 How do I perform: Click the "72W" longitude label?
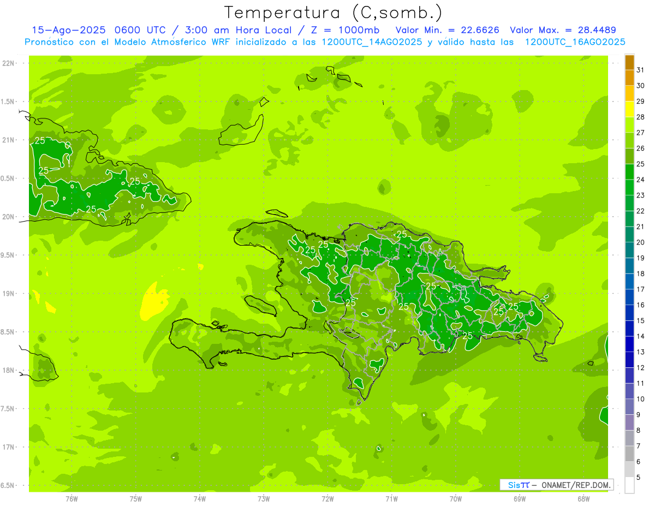click(327, 499)
